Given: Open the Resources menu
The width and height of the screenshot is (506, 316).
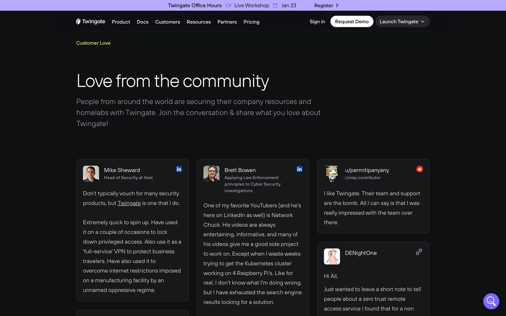Looking at the screenshot, I should [198, 22].
